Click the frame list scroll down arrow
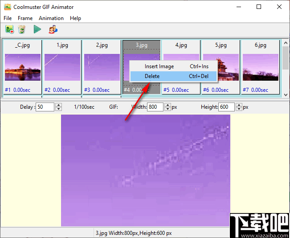This screenshot has height=238, width=290. tap(286, 94)
